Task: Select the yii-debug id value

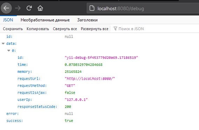Action: point(101,57)
